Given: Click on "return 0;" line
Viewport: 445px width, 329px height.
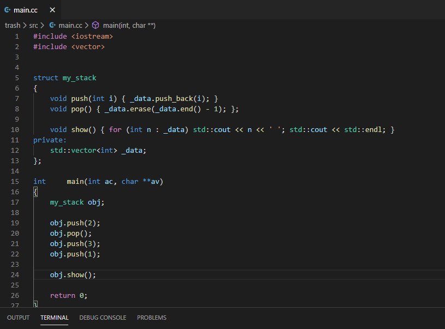Looking at the screenshot, I should pyautogui.click(x=69, y=296).
